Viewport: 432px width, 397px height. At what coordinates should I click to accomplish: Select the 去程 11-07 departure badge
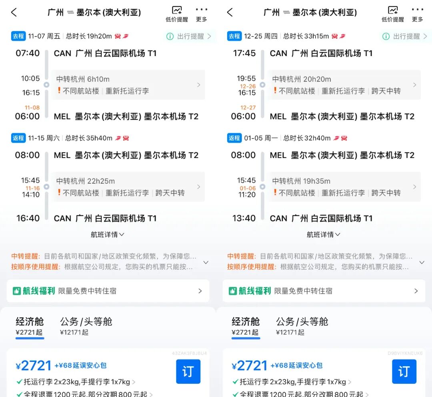click(x=18, y=36)
